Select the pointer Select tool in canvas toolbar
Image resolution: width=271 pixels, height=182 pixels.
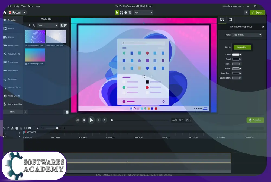[117, 12]
